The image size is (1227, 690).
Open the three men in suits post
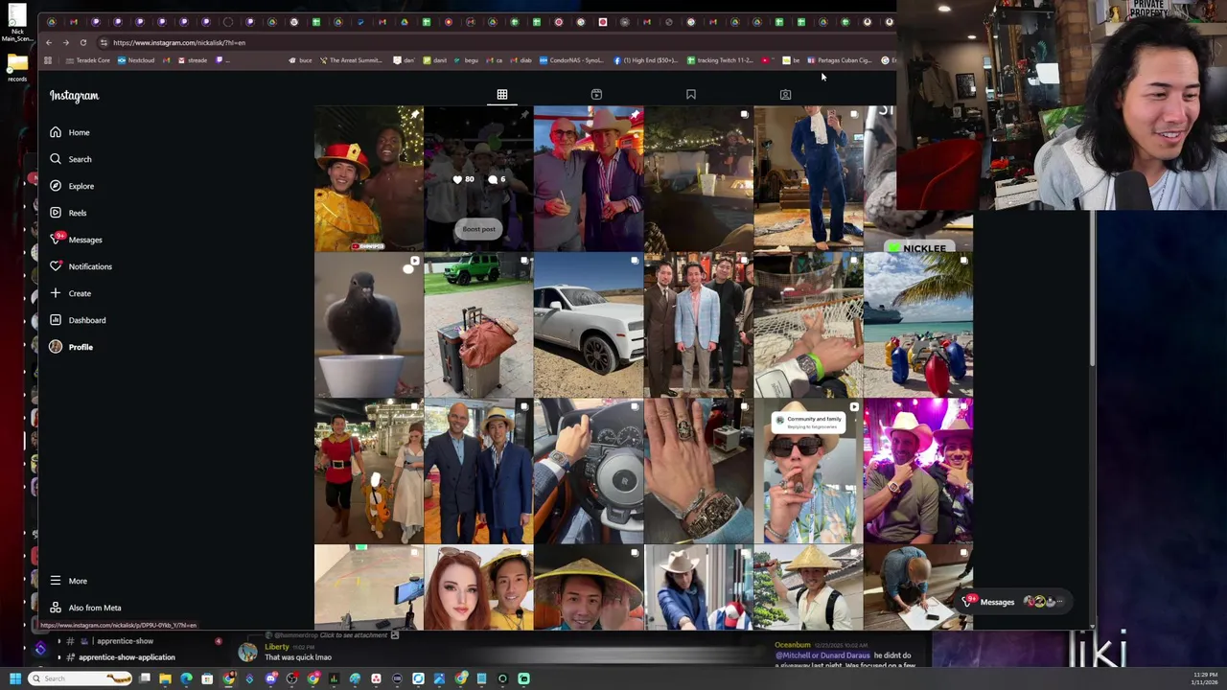coord(698,325)
